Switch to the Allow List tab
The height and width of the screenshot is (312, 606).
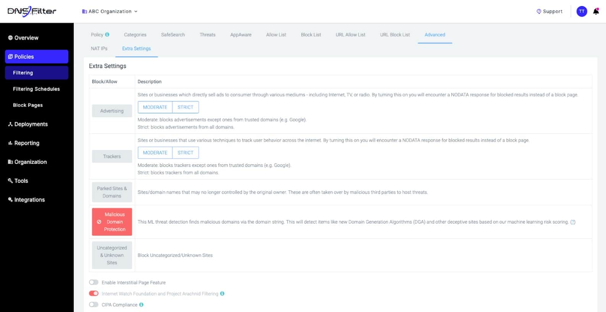[x=276, y=35]
